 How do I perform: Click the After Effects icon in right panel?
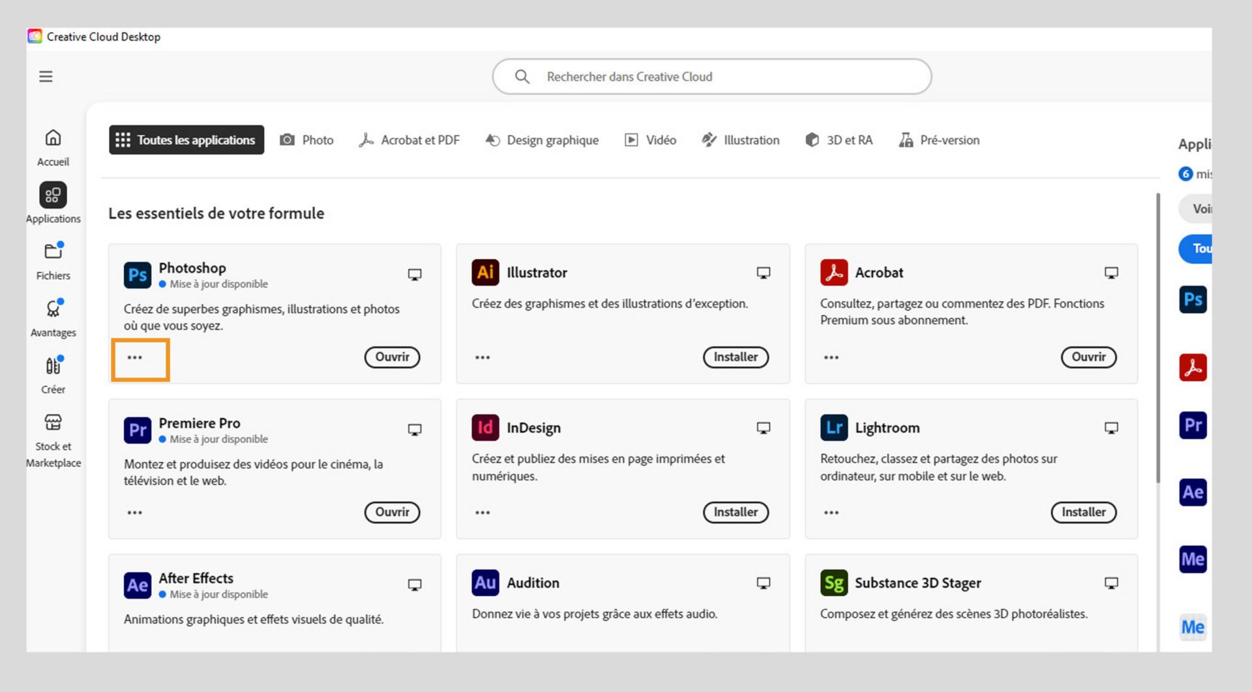point(1193,492)
